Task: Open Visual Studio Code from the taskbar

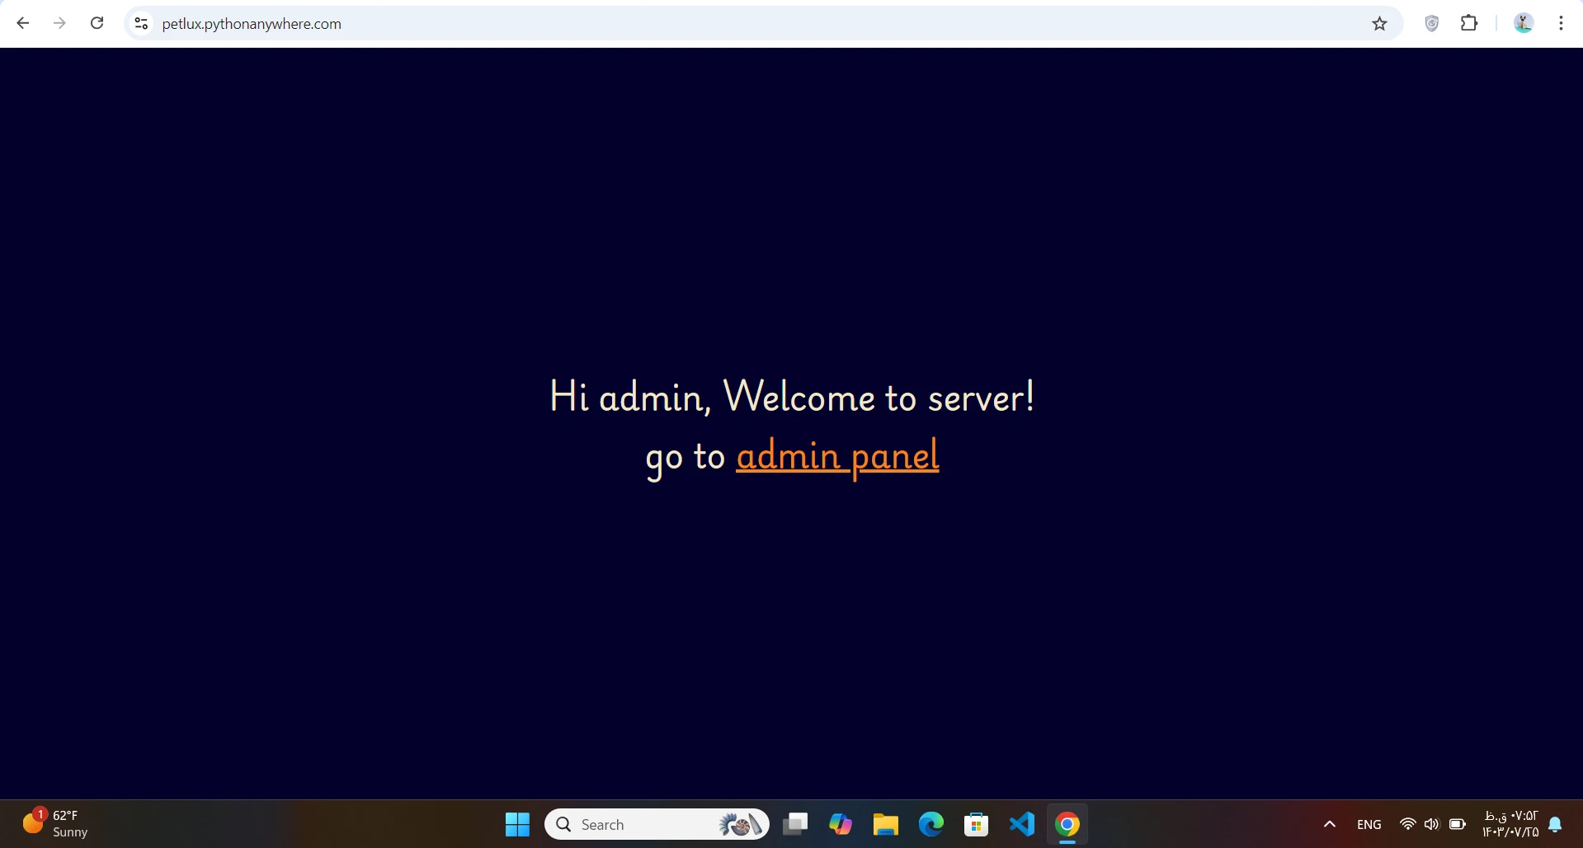Action: [x=1022, y=824]
